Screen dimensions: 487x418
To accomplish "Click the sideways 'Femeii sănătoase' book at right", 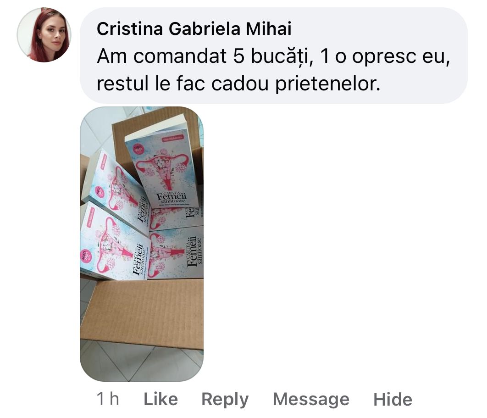I will (x=176, y=252).
